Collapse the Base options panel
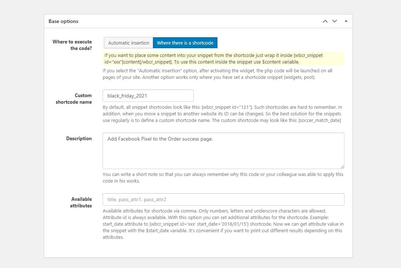 coord(346,21)
